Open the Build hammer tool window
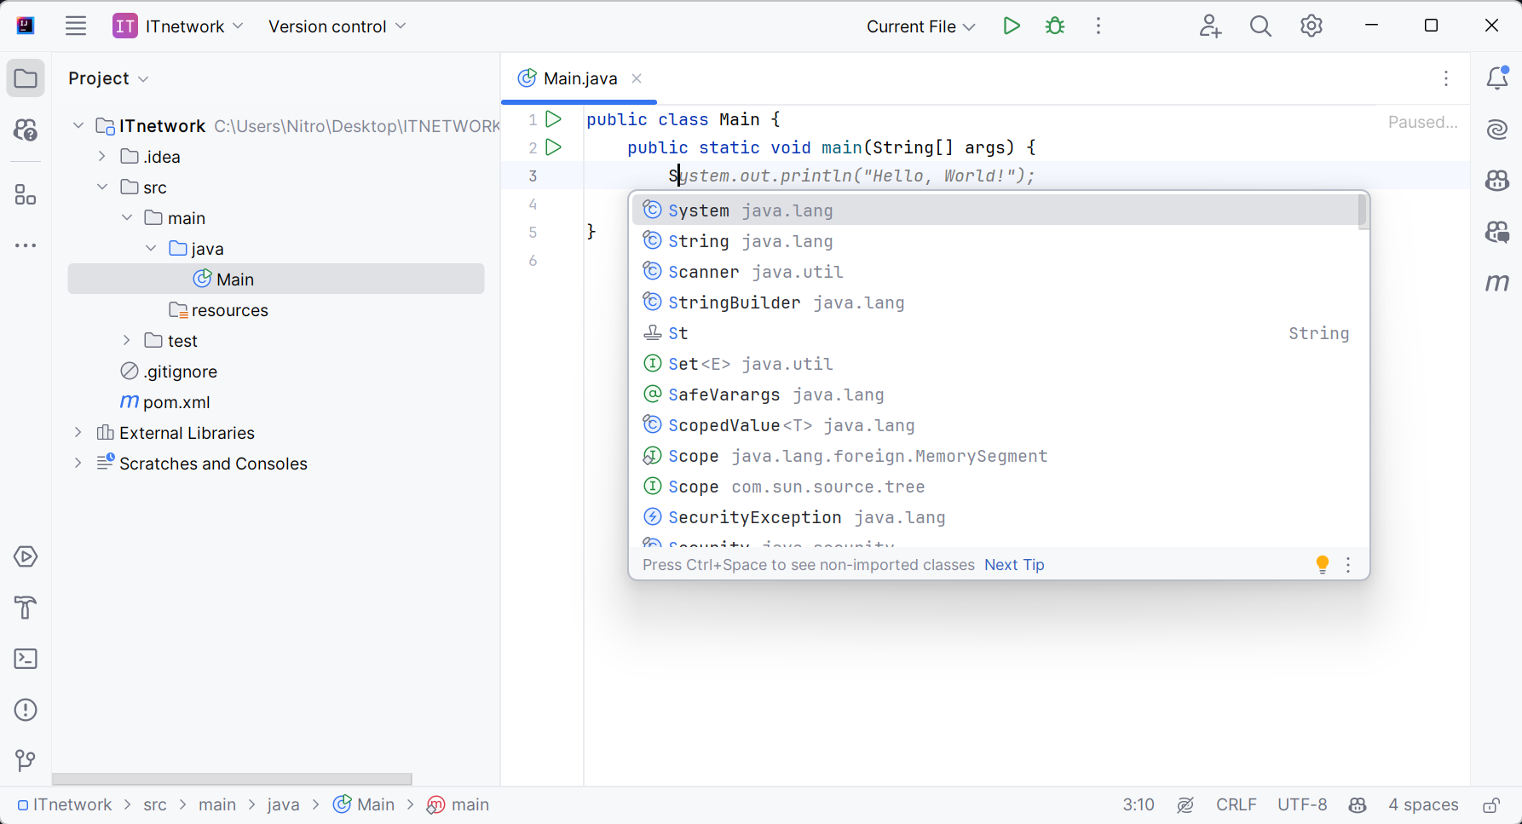 point(26,608)
